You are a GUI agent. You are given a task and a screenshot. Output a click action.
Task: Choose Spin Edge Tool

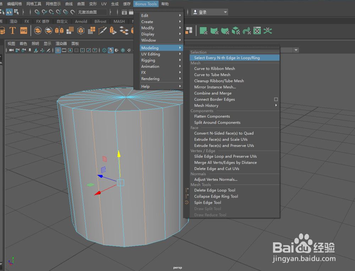[x=235, y=202]
